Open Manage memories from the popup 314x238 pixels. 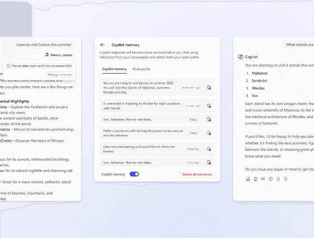click(x=59, y=75)
